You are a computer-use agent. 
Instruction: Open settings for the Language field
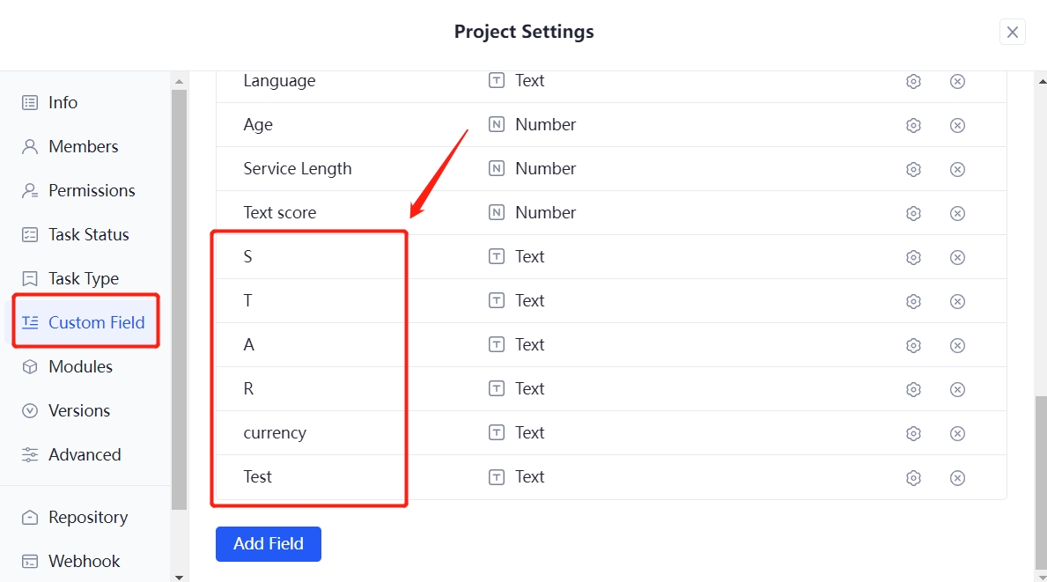(913, 80)
